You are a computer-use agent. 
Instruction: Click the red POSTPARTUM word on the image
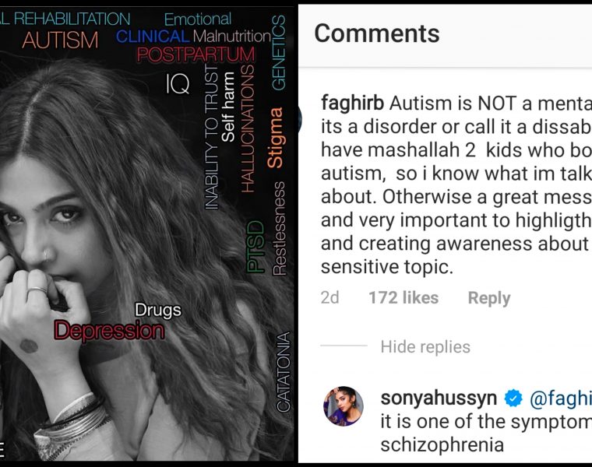point(196,55)
